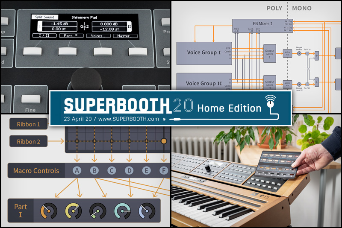Select the 'Voice Group I' block
The image size is (342, 228).
pos(204,53)
